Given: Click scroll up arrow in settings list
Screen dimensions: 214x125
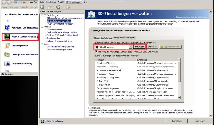Looking at the screenshot, I should click(179, 60).
